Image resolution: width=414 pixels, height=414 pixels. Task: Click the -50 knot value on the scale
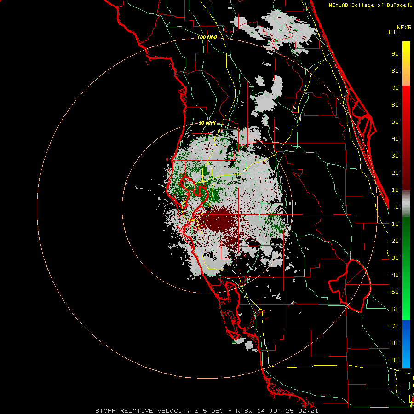[393, 292]
